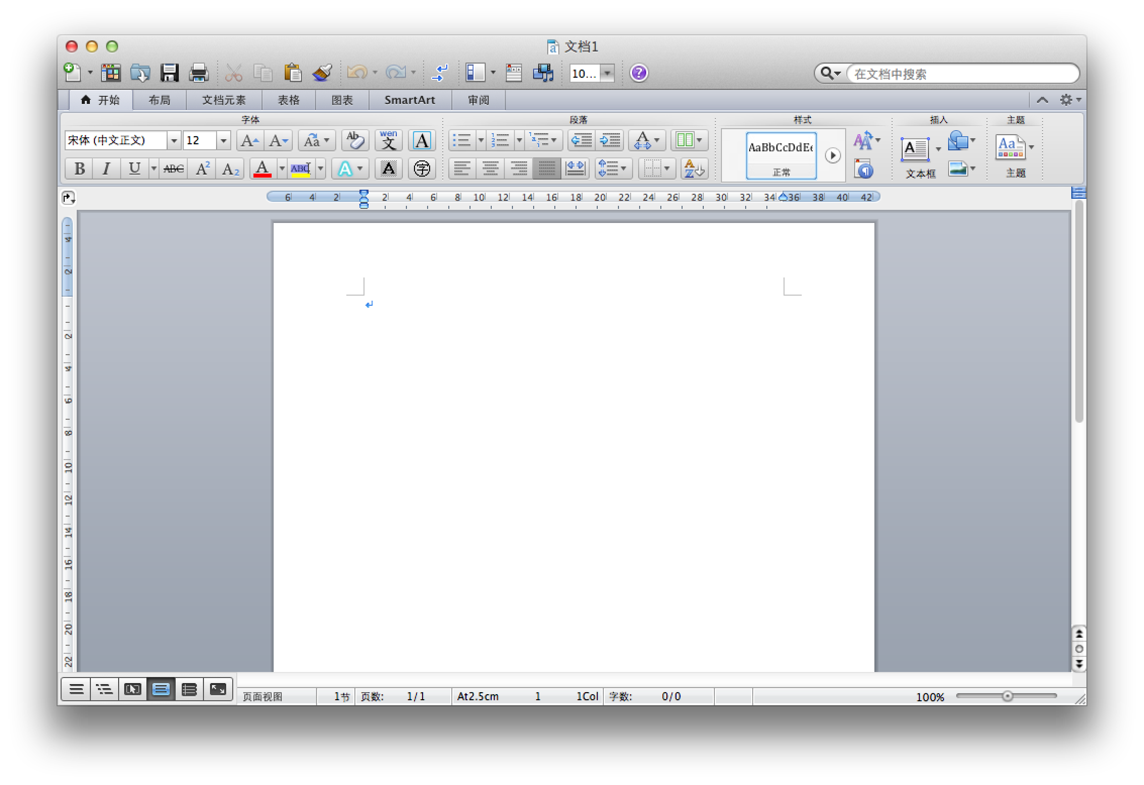Screen dimensions: 1144x785
Task: Select the 正常 style thumbnail
Action: click(781, 155)
